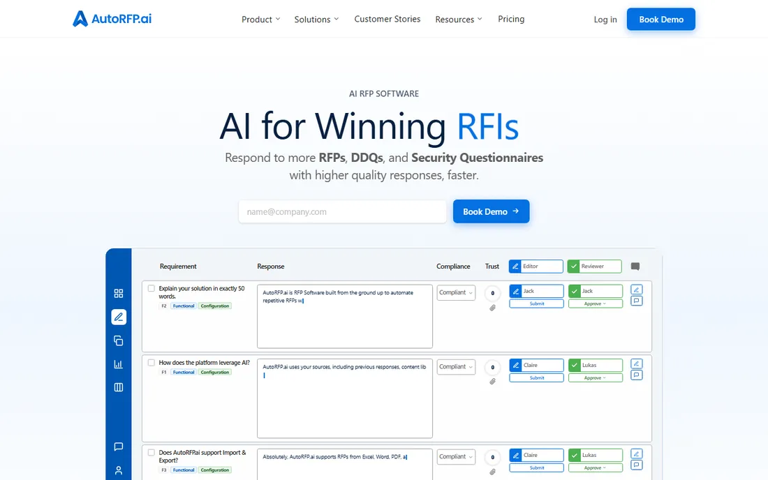Click Submit in 'Explain your solution' row
Image resolution: width=768 pixels, height=480 pixels.
pyautogui.click(x=536, y=304)
